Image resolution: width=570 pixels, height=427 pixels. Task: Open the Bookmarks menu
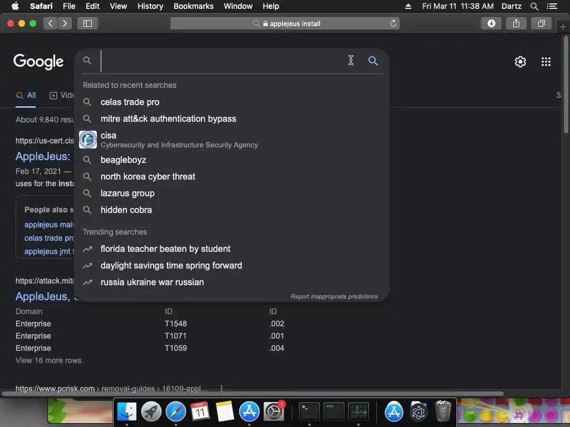click(x=193, y=6)
